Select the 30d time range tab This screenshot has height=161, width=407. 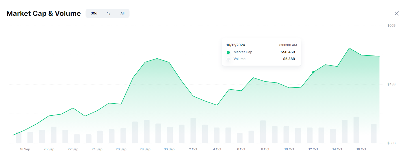[94, 13]
